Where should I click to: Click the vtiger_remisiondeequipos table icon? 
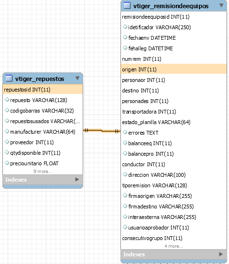127,5
